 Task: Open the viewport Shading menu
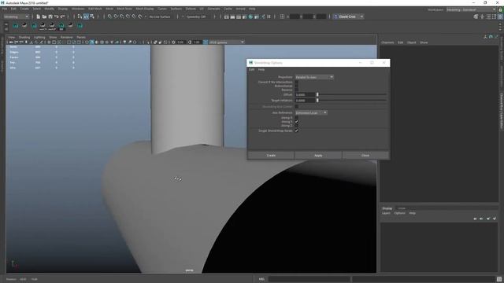(24, 38)
